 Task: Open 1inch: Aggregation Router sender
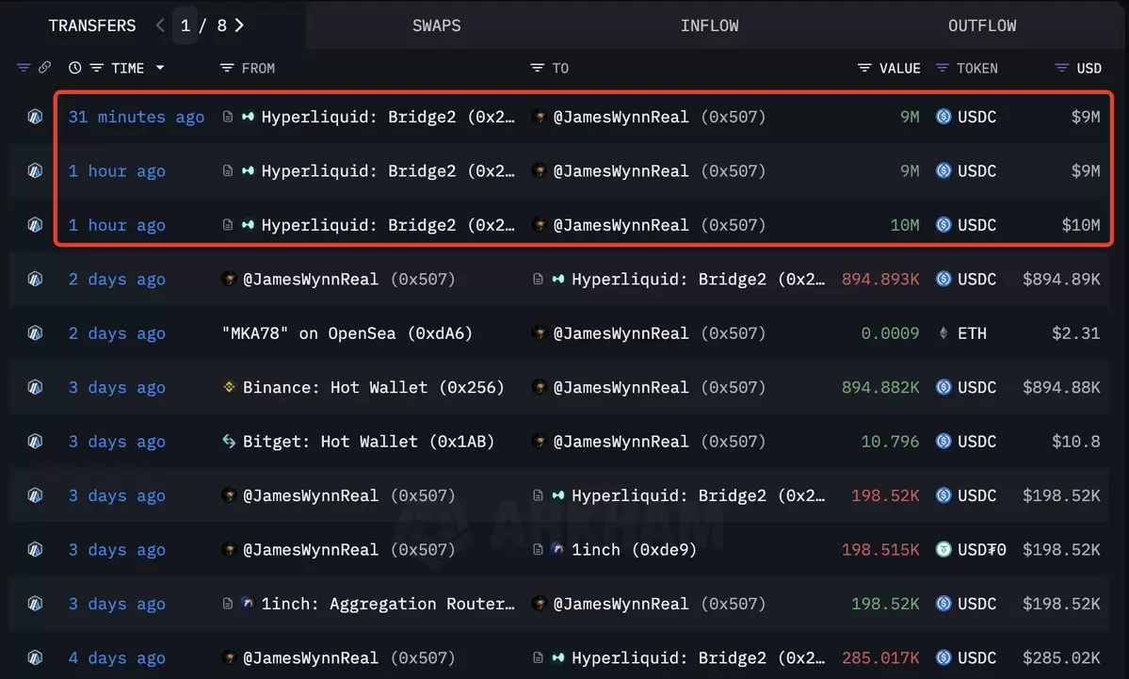(x=387, y=604)
